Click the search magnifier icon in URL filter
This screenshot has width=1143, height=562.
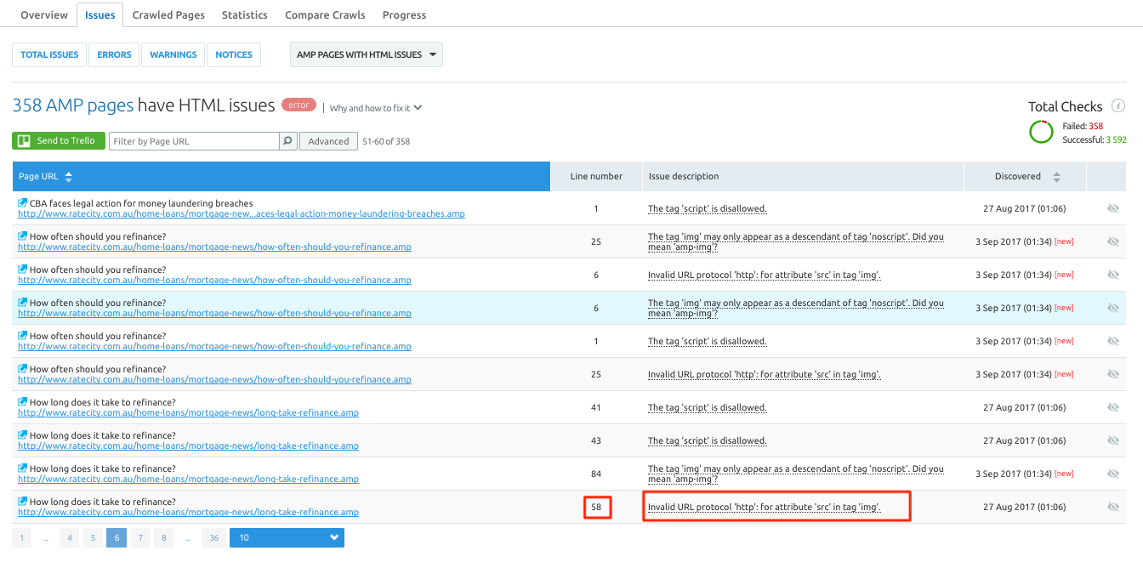[288, 141]
